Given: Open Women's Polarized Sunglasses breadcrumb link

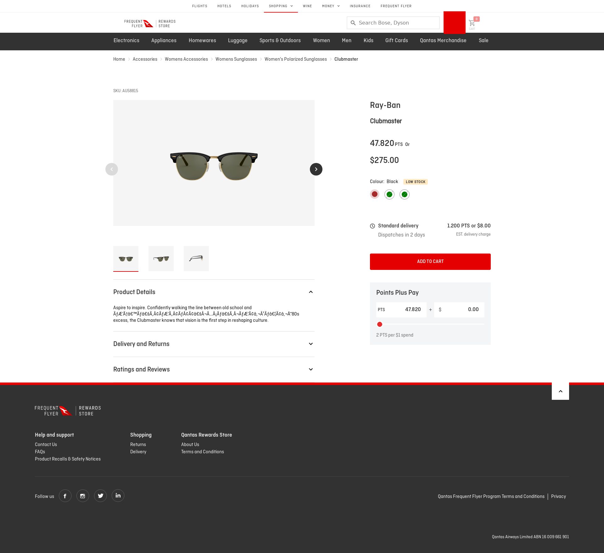Looking at the screenshot, I should pyautogui.click(x=296, y=59).
